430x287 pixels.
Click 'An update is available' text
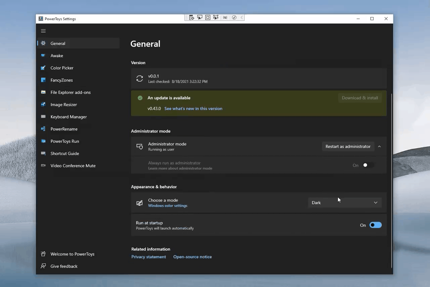pyautogui.click(x=169, y=98)
